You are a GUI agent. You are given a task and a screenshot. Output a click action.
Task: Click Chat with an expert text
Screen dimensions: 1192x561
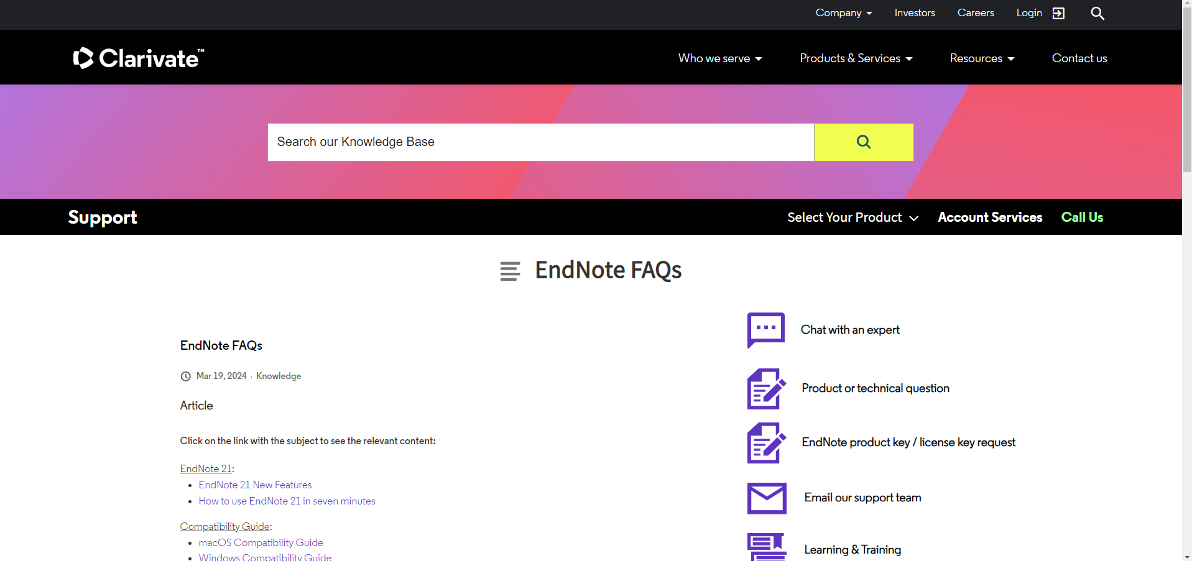tap(850, 330)
